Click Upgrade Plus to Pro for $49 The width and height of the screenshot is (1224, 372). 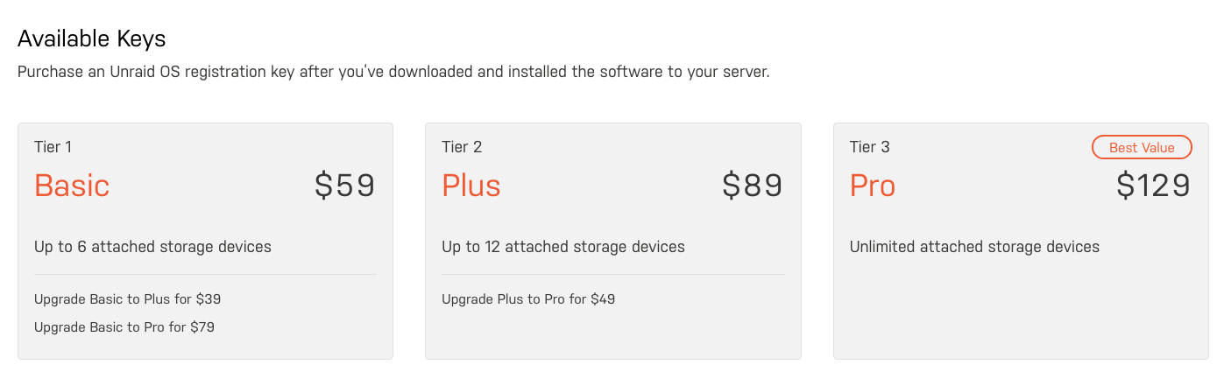tap(528, 299)
